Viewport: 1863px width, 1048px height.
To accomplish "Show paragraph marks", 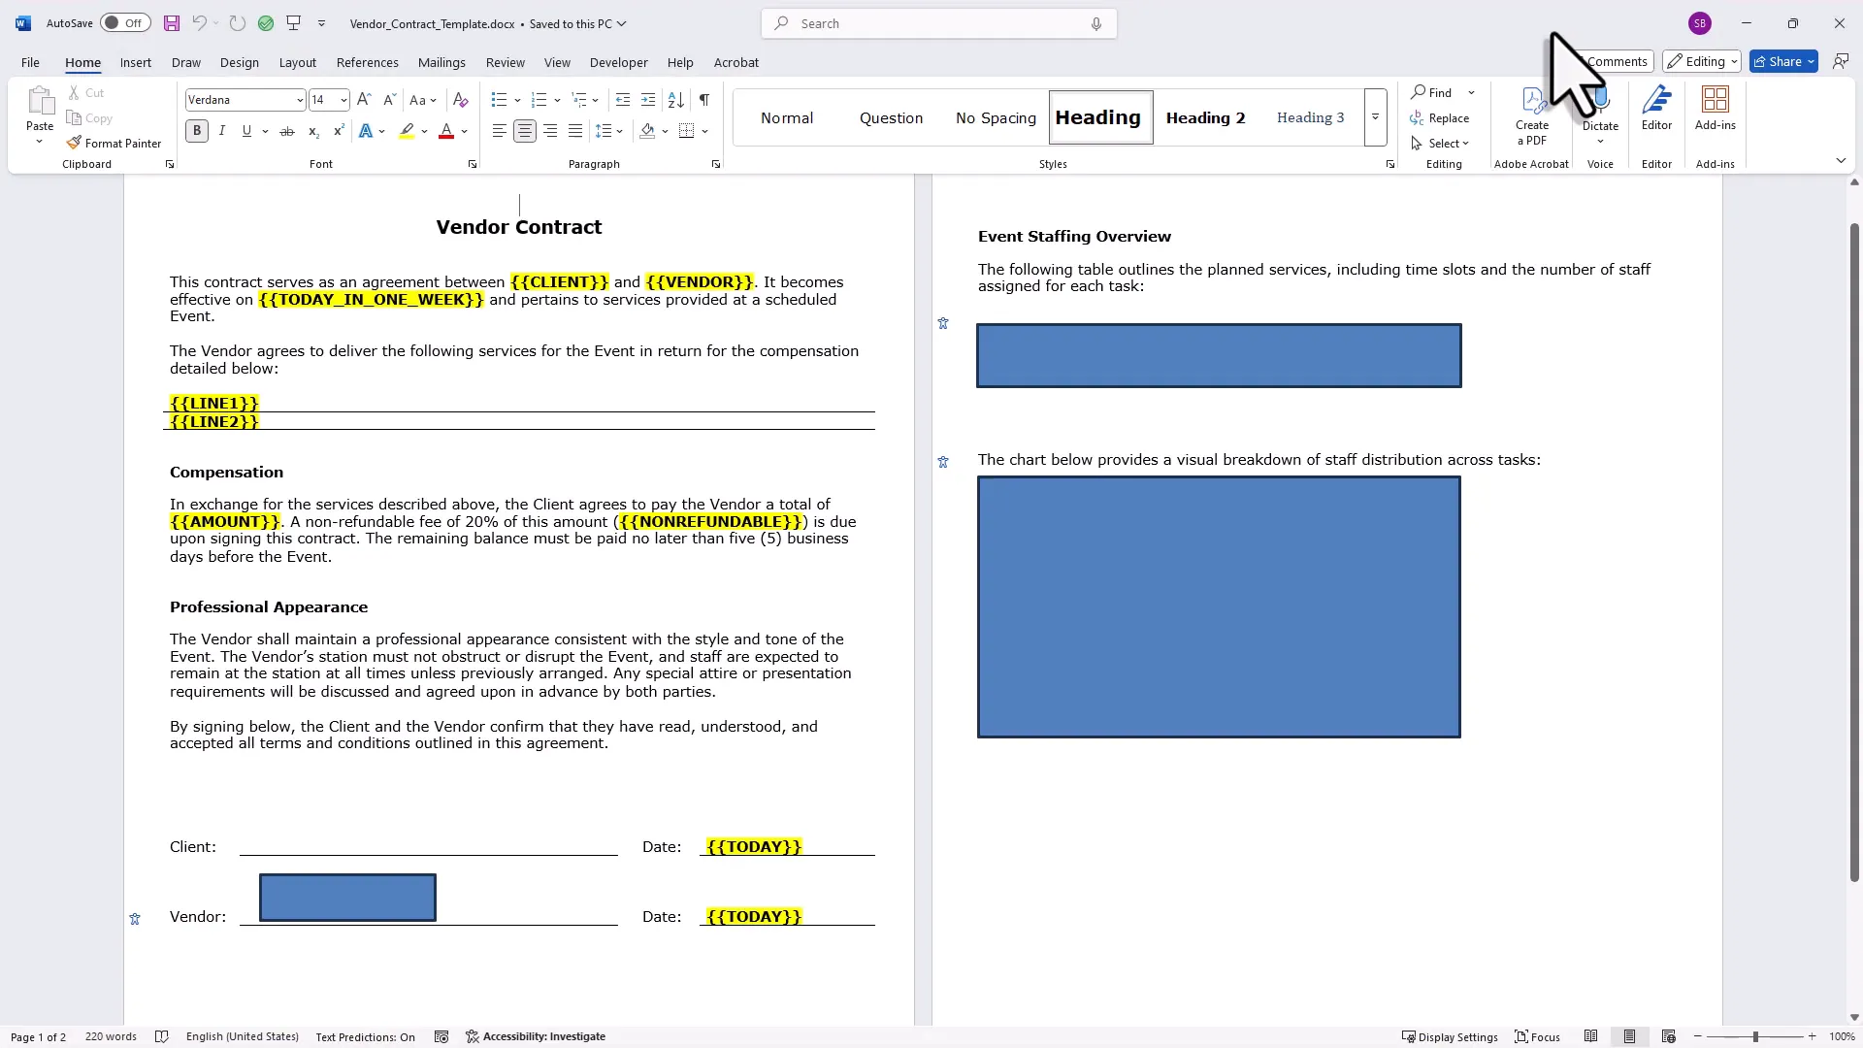I will click(x=704, y=99).
